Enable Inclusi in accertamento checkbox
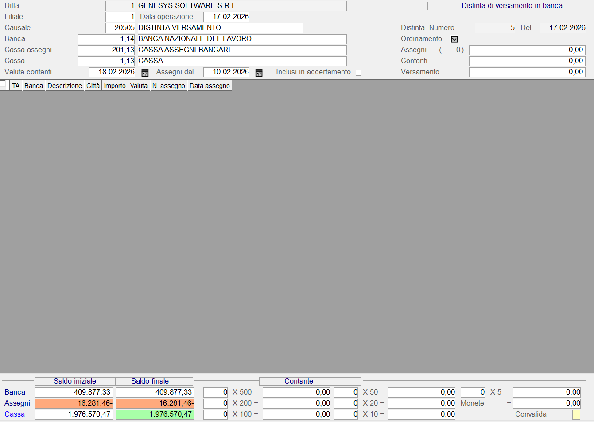 [x=358, y=73]
